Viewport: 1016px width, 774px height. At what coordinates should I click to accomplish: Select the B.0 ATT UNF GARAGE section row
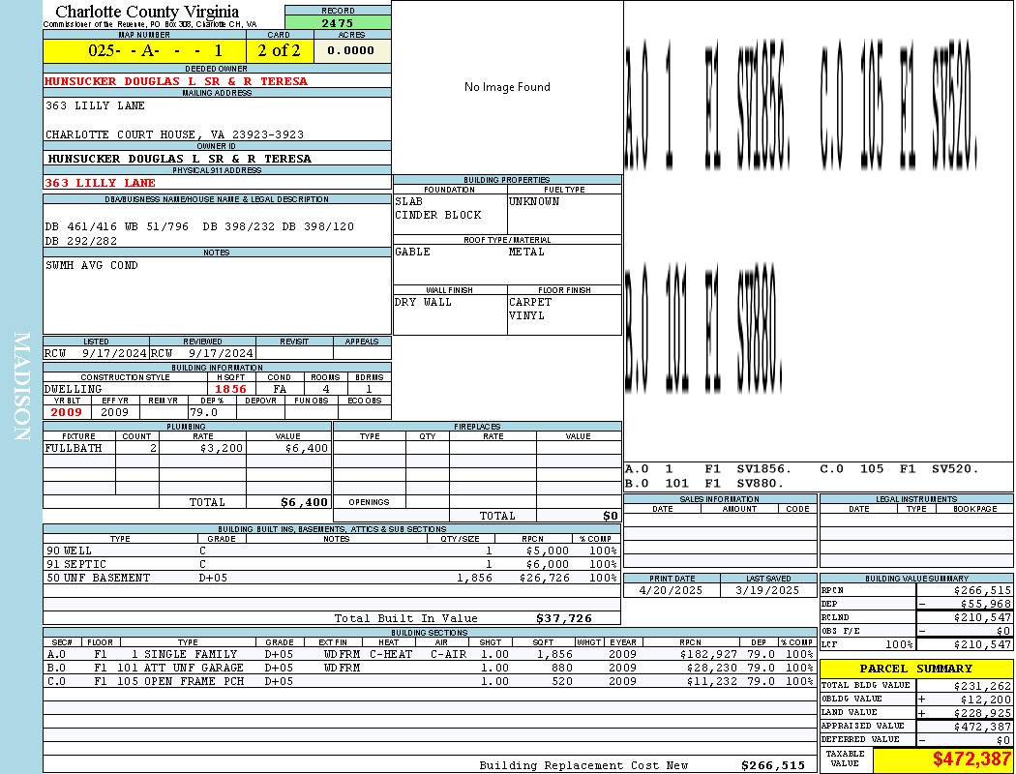point(431,668)
